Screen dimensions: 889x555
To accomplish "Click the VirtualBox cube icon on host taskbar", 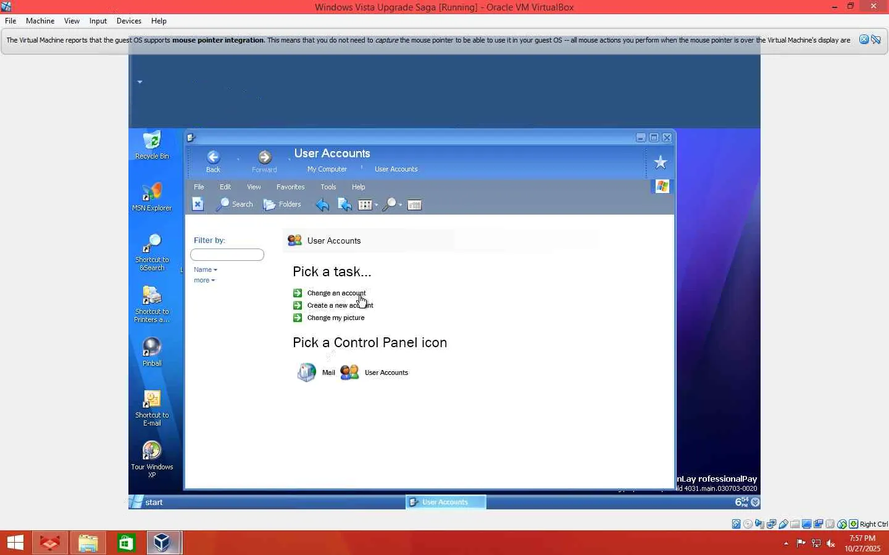I will [164, 543].
